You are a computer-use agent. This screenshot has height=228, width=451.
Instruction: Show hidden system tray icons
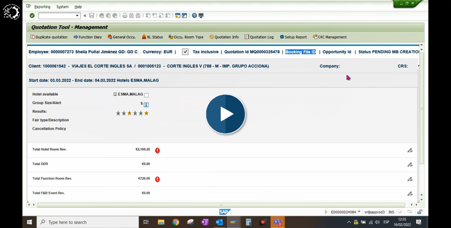click(x=349, y=222)
